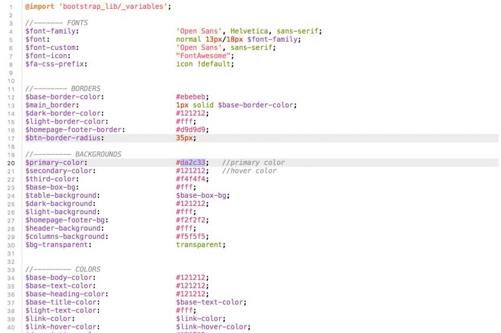The height and width of the screenshot is (333, 501).
Task: Click the $light-background variable name
Action: [62, 212]
